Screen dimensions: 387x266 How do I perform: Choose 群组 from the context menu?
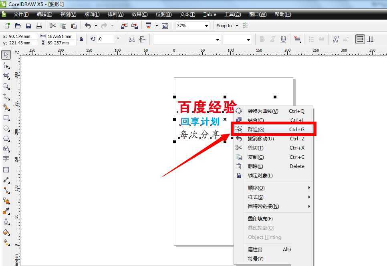(x=256, y=129)
